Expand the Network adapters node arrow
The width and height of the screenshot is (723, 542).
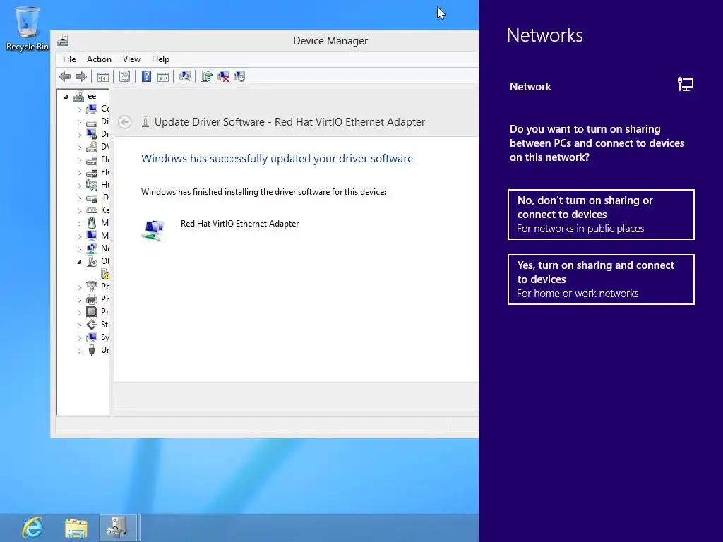(79, 249)
